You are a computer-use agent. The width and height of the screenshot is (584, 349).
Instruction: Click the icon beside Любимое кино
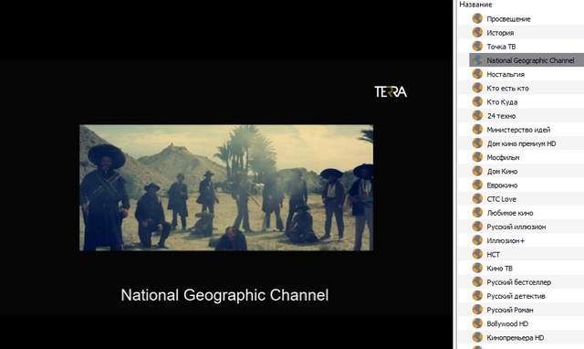click(x=477, y=212)
